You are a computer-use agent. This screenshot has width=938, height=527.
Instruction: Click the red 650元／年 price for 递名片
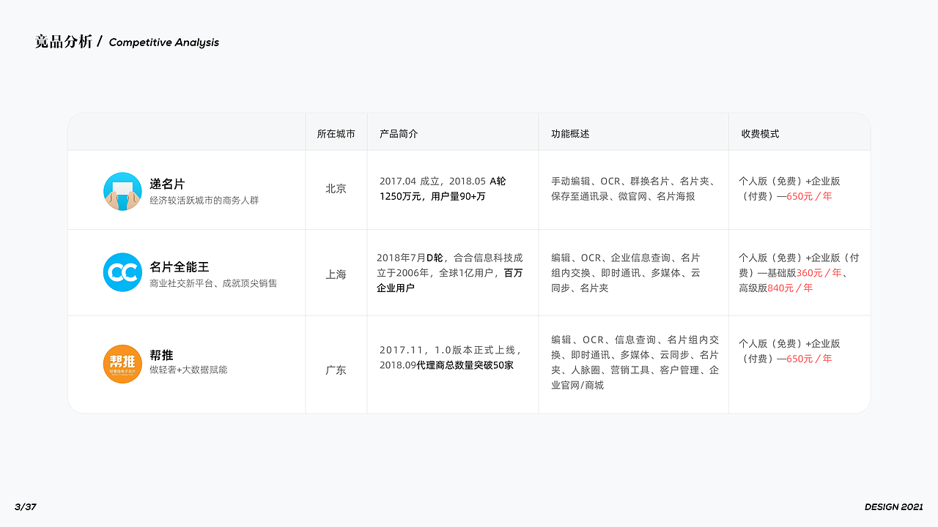click(808, 196)
